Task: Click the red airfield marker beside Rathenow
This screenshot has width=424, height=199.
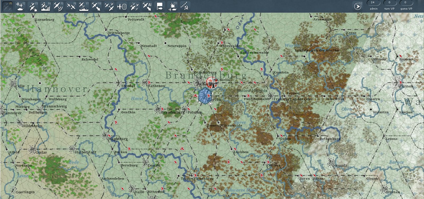Action: pyautogui.click(x=149, y=83)
